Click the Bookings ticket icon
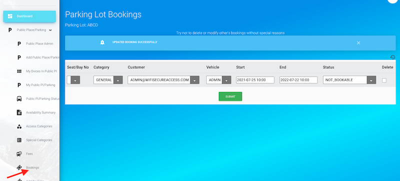Viewport: 400px width, 181px height. point(19,167)
